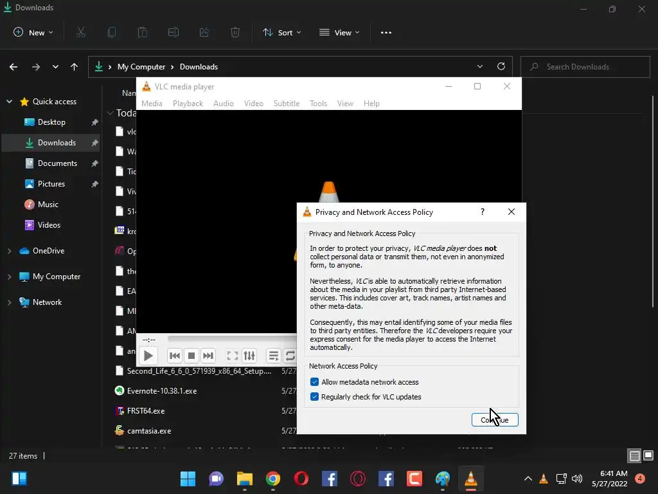Click VLC Previous media button

[x=175, y=356]
